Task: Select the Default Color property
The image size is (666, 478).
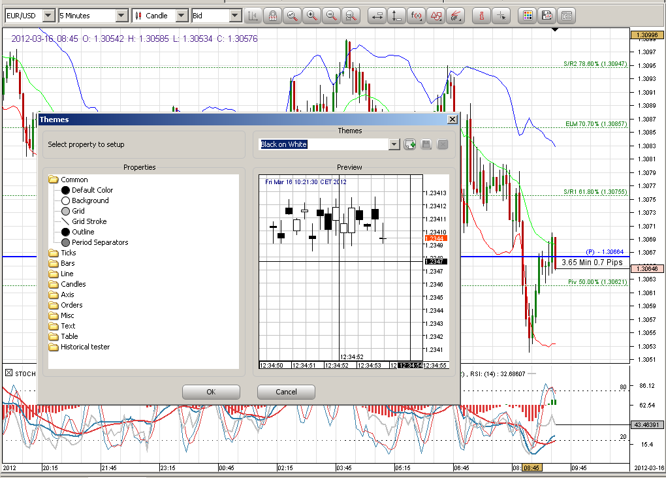Action: 87,190
